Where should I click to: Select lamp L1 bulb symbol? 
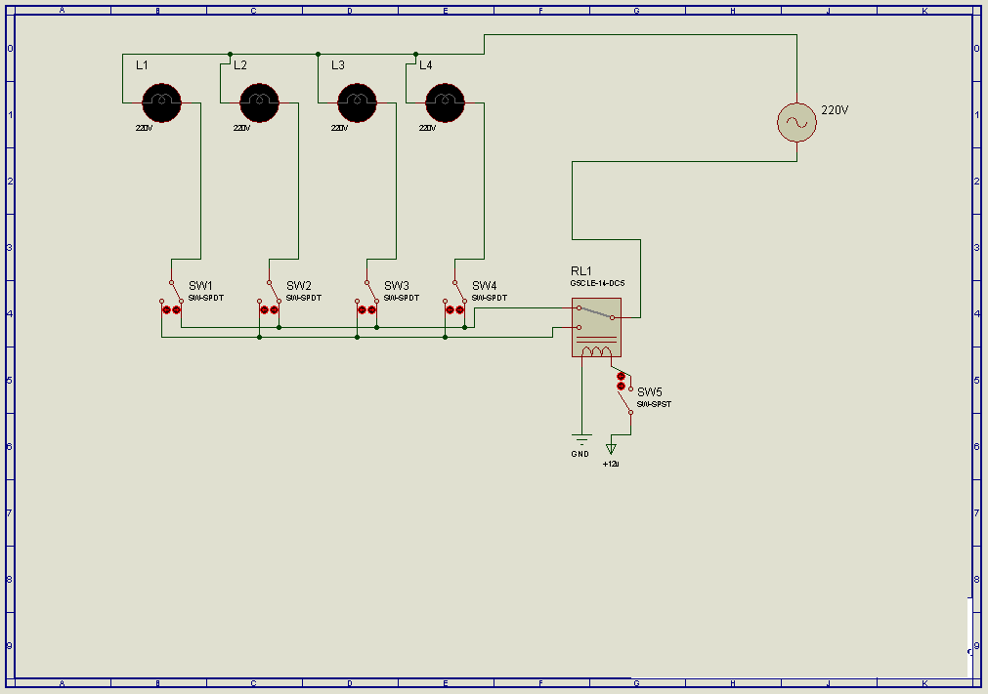tap(162, 102)
